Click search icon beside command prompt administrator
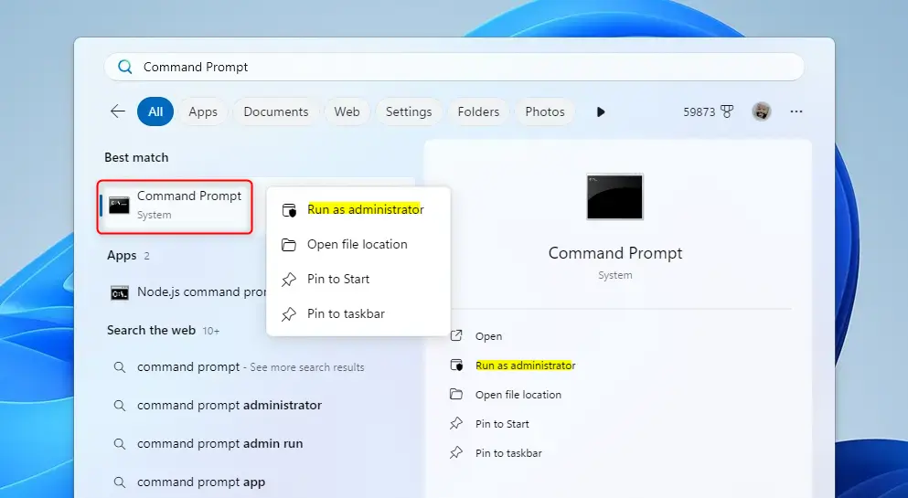Viewport: 908px width, 498px height. click(x=119, y=406)
